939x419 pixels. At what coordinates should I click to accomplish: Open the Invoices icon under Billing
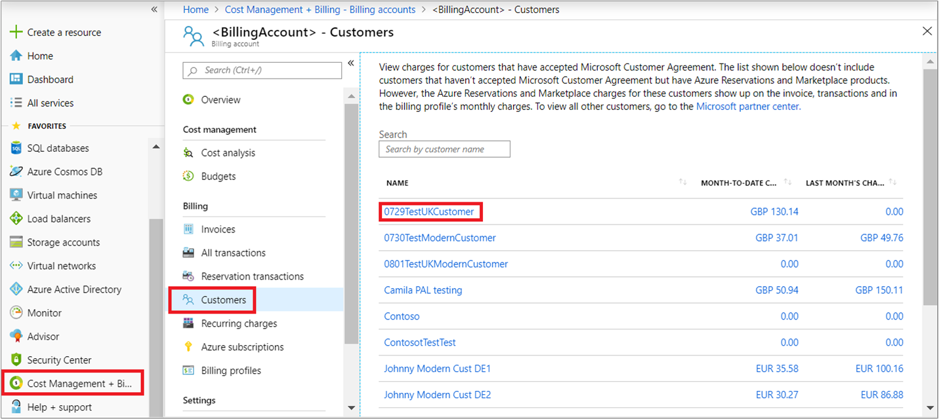tap(188, 229)
